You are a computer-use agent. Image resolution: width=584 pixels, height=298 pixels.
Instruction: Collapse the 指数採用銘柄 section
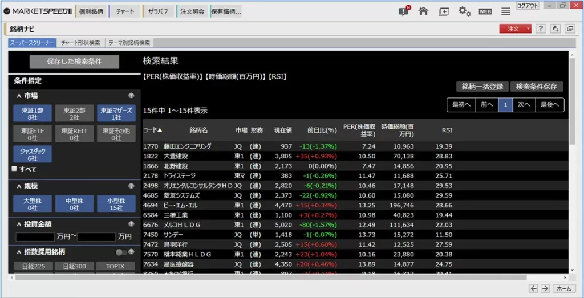coord(19,252)
